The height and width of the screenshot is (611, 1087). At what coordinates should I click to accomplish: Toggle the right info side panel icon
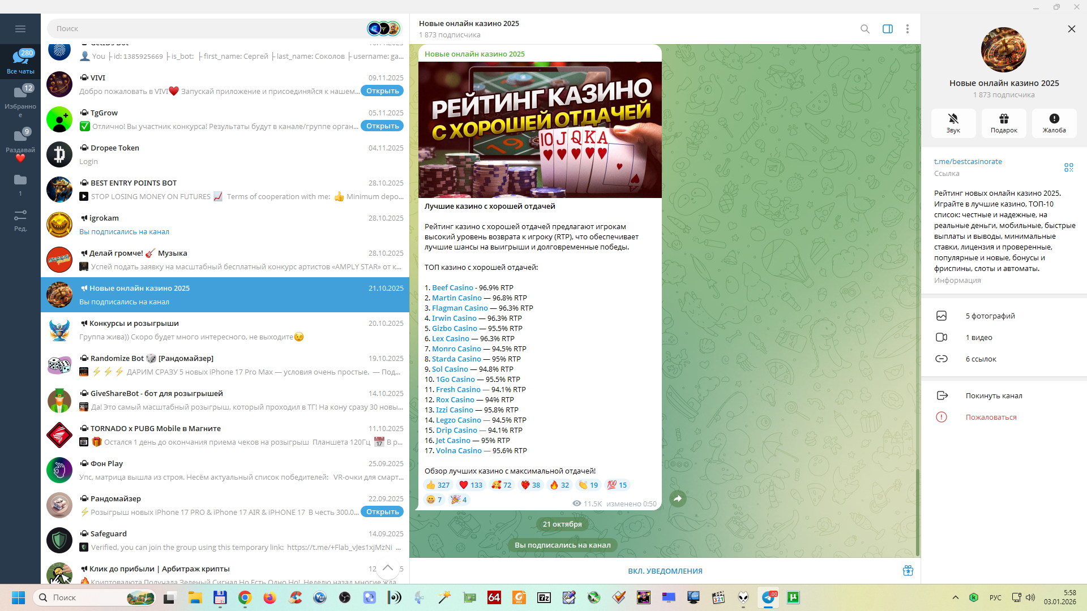tap(887, 29)
